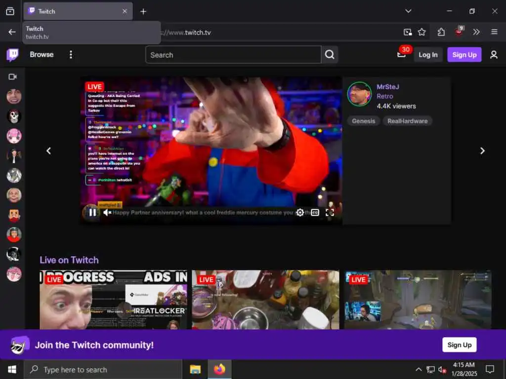The image size is (506, 379).
Task: Show hidden system tray icons
Action: (418, 369)
